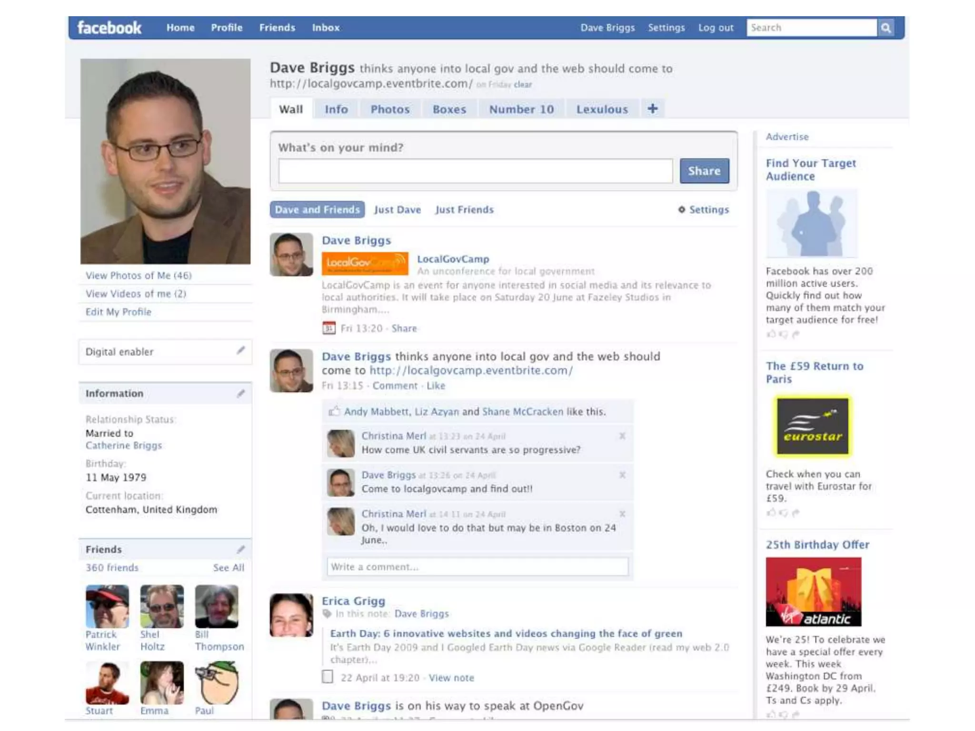Switch feed filter to Just Dave
Viewport: 975px width, 731px height.
tap(397, 209)
